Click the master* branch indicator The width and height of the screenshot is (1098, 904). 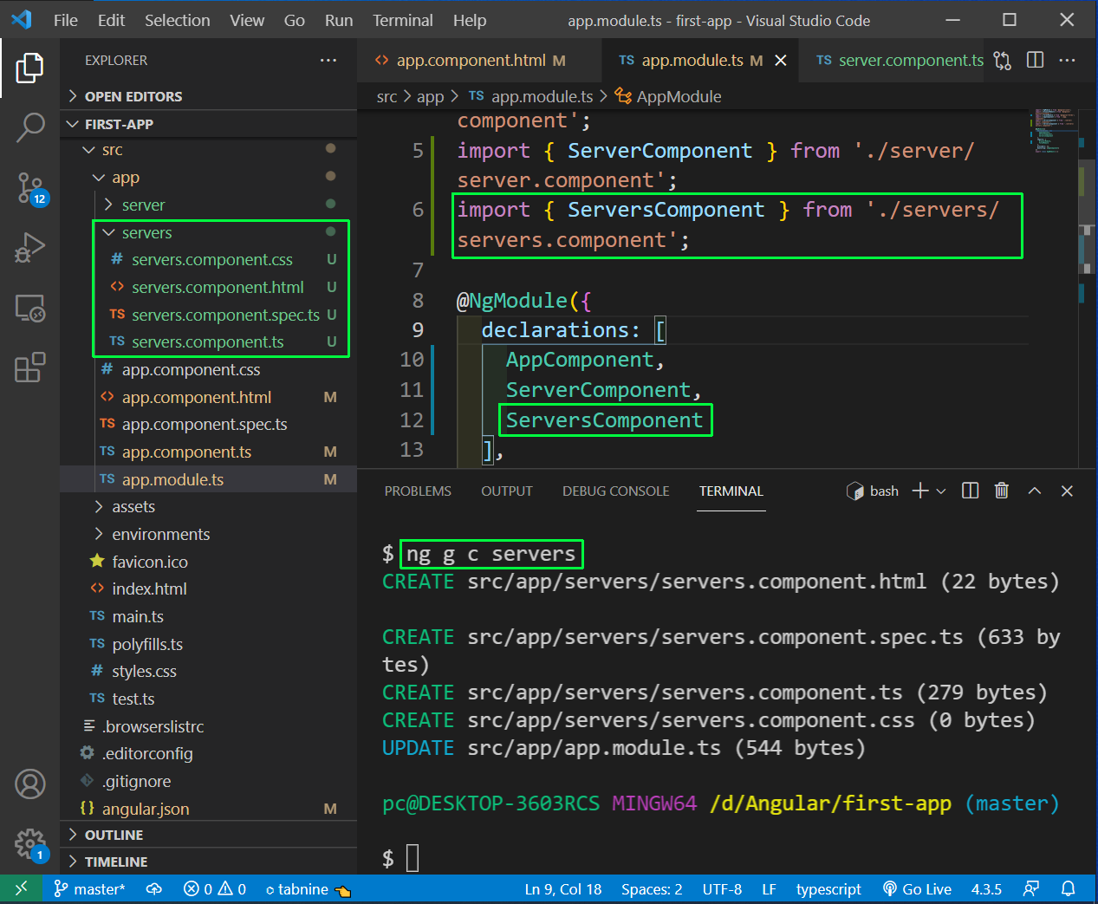89,888
